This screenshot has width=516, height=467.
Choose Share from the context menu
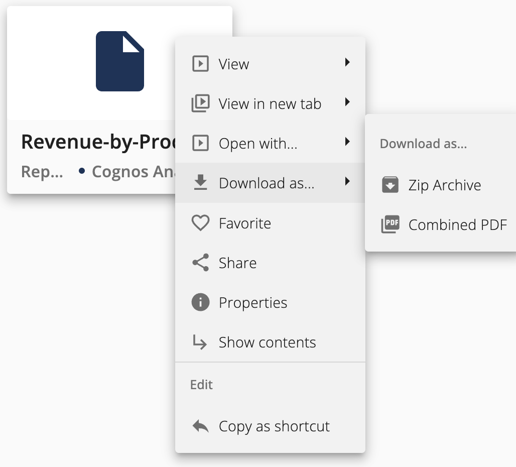click(x=270, y=263)
